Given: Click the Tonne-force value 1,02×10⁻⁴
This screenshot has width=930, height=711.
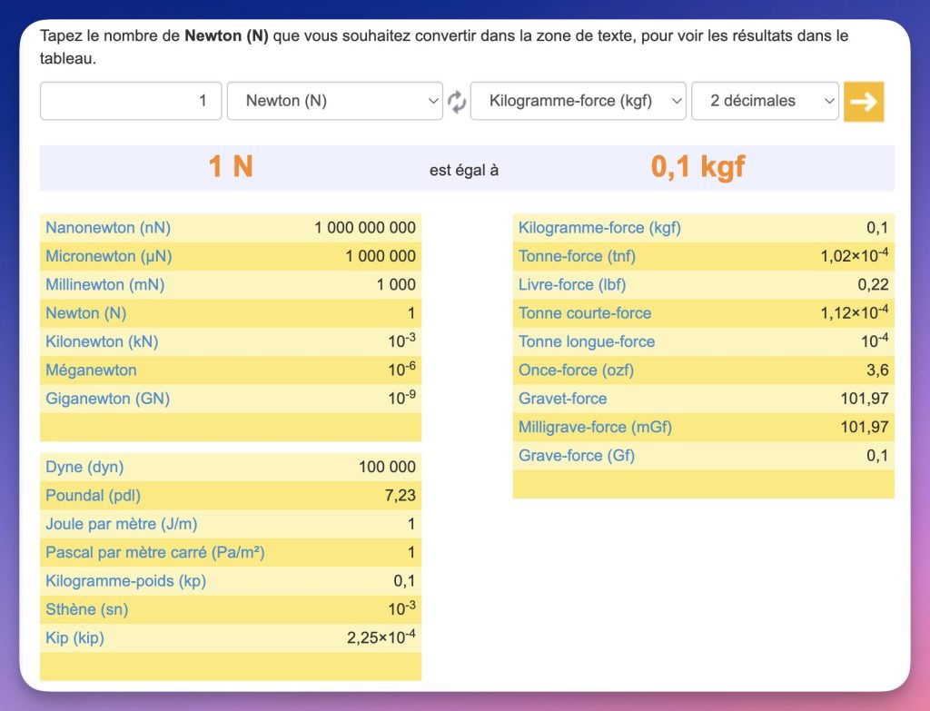Looking at the screenshot, I should [x=854, y=255].
